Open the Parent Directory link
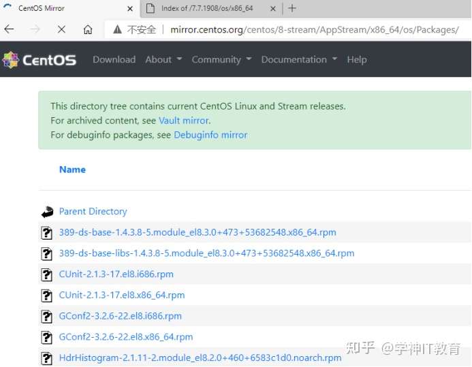 pos(93,212)
